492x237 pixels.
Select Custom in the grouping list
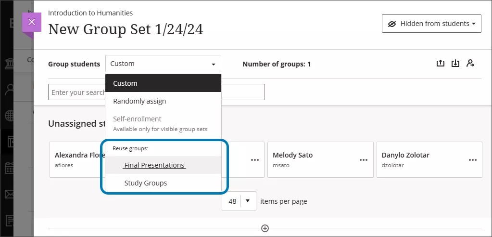coord(163,83)
